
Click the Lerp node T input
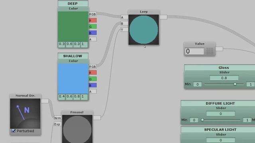pos(124,30)
